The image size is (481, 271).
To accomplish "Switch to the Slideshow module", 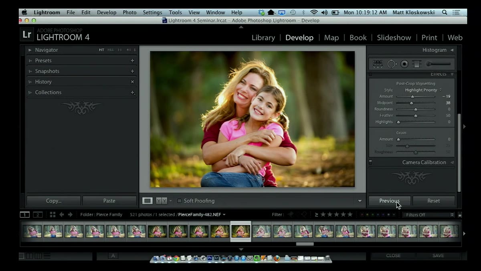I will pyautogui.click(x=394, y=38).
